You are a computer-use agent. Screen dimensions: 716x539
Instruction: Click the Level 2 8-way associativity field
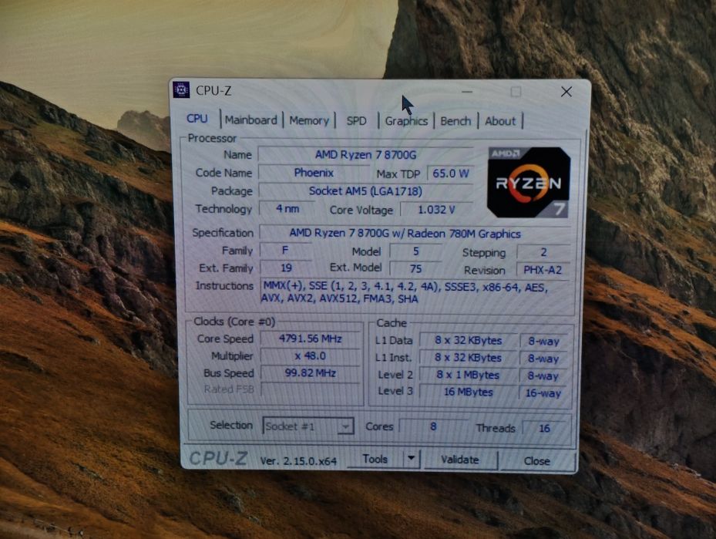point(543,376)
